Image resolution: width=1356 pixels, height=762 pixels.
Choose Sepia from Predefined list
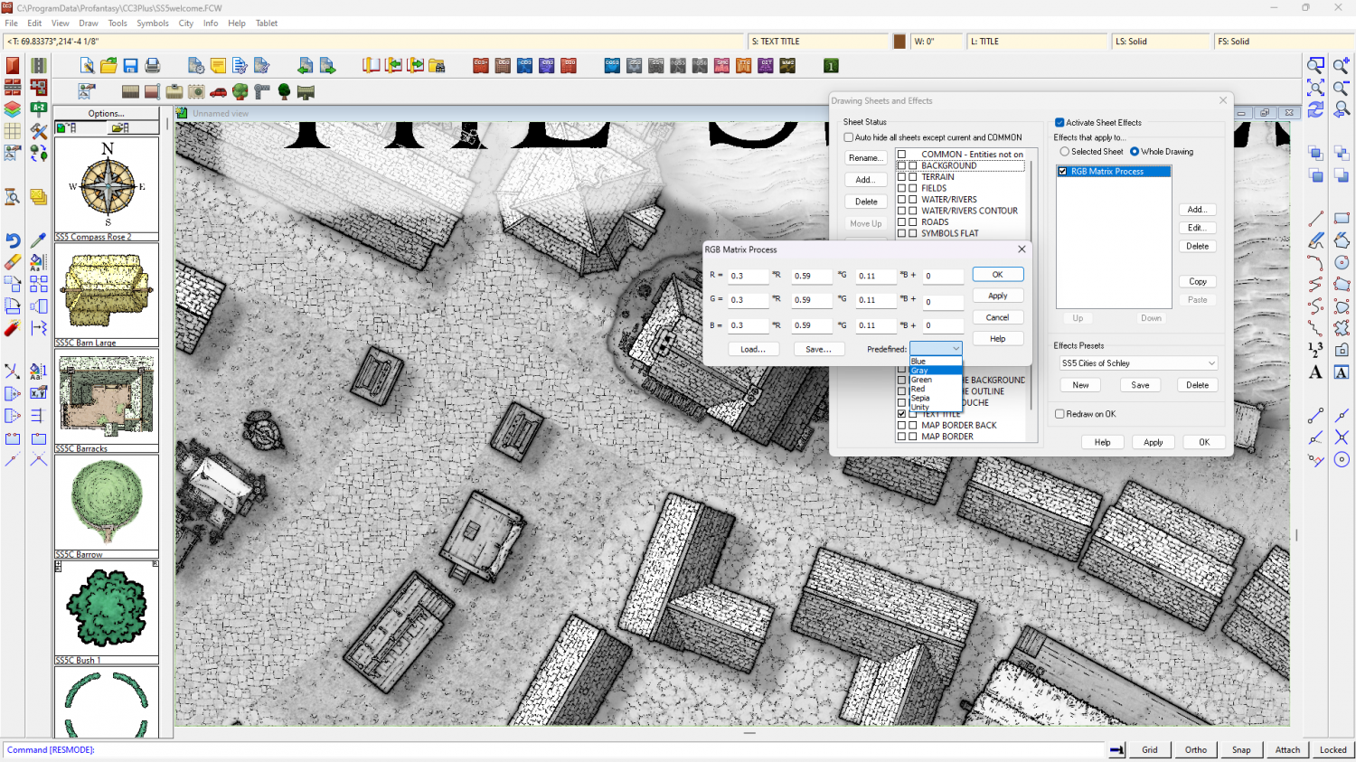click(935, 398)
